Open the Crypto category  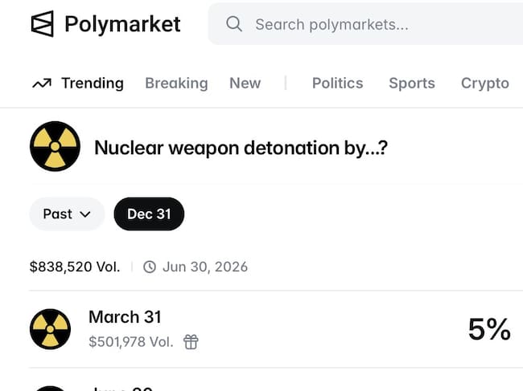point(485,83)
